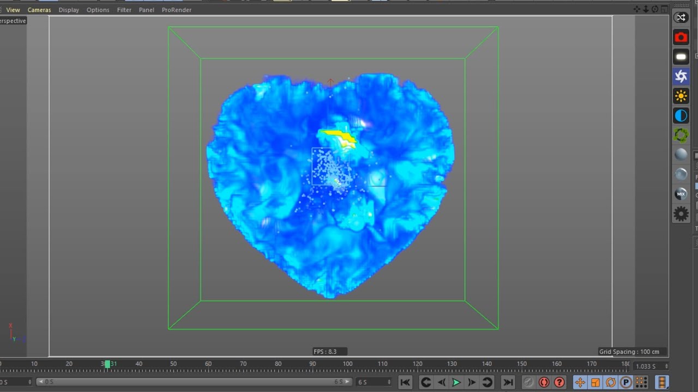Toggle scale keyframe recording
The width and height of the screenshot is (698, 392).
pos(595,382)
